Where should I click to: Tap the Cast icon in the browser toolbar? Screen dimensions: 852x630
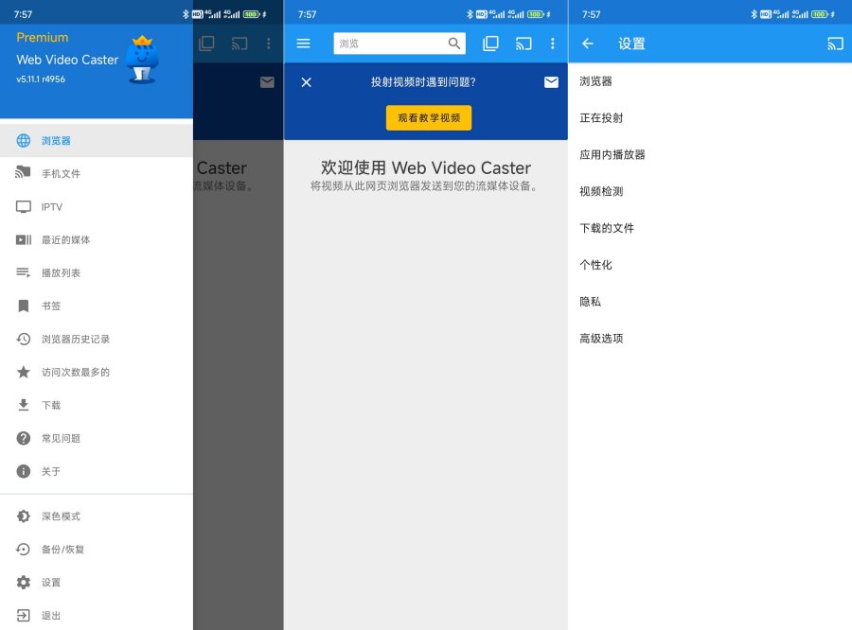(524, 44)
